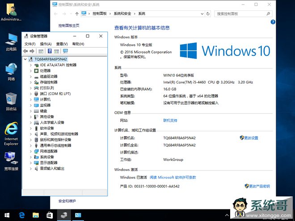
Task: Click 控制面板 in the breadcrumb
Action: tap(100, 14)
